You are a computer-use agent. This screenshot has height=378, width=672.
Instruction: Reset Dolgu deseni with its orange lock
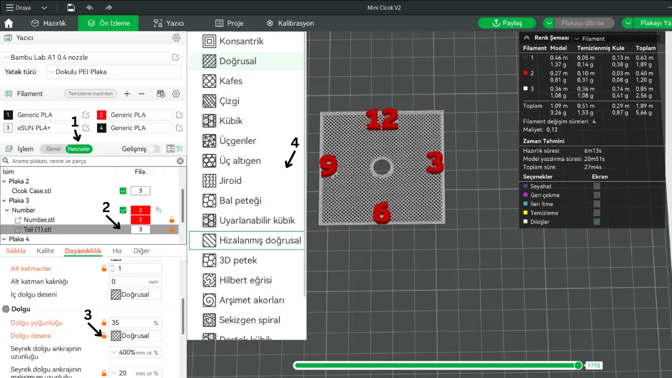coord(104,335)
